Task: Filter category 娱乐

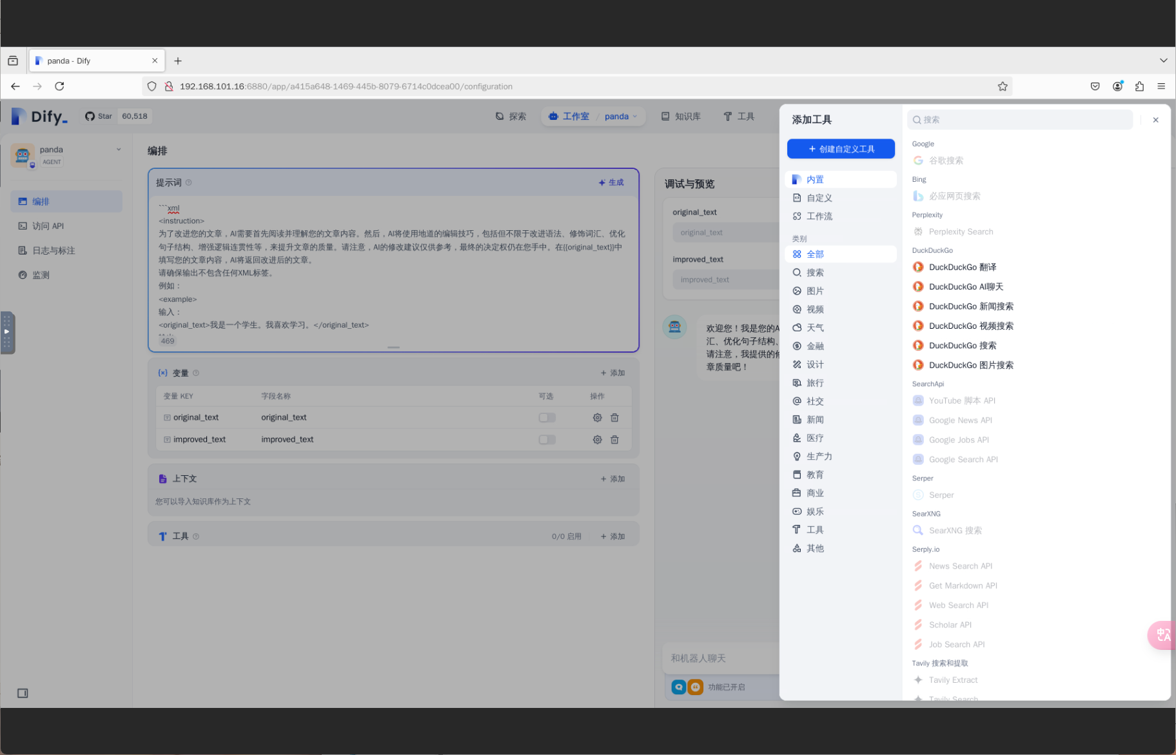Action: (x=841, y=511)
